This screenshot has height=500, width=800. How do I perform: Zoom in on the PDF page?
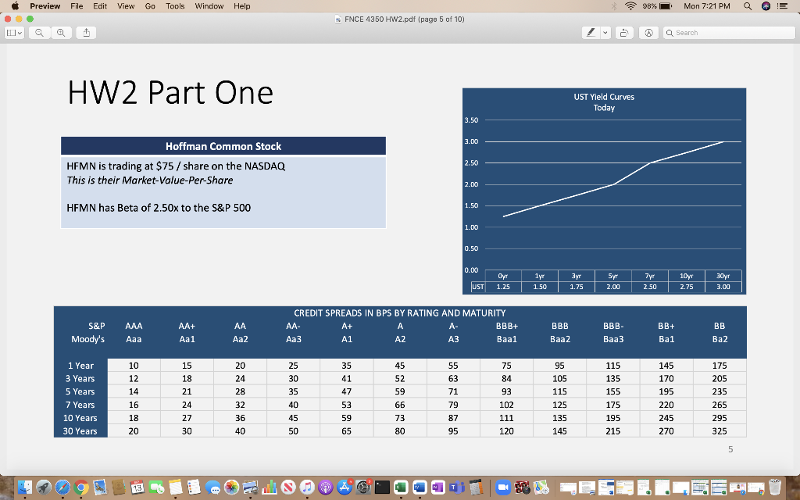coord(61,33)
